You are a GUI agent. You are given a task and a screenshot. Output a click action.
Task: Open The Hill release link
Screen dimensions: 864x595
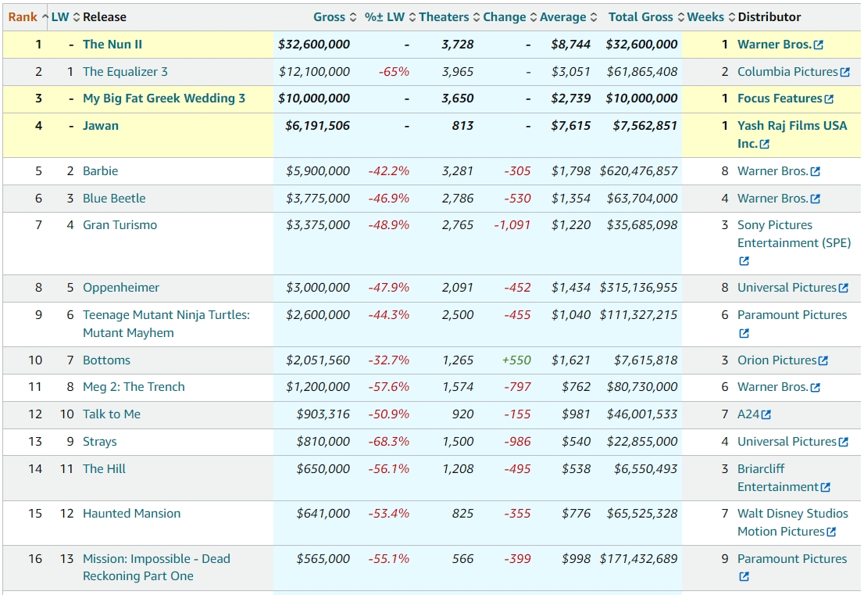[104, 468]
